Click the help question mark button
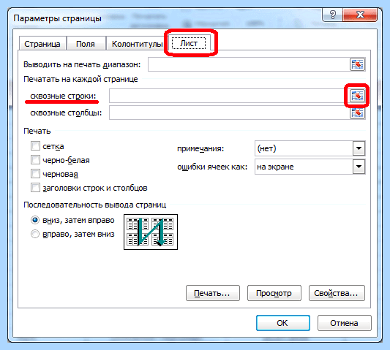 point(332,15)
